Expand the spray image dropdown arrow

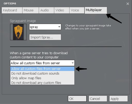pyautogui.click(x=59, y=27)
